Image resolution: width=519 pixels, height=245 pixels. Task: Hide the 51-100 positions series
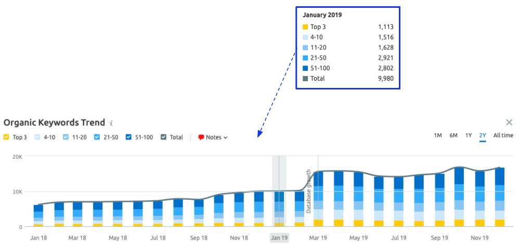coord(128,137)
